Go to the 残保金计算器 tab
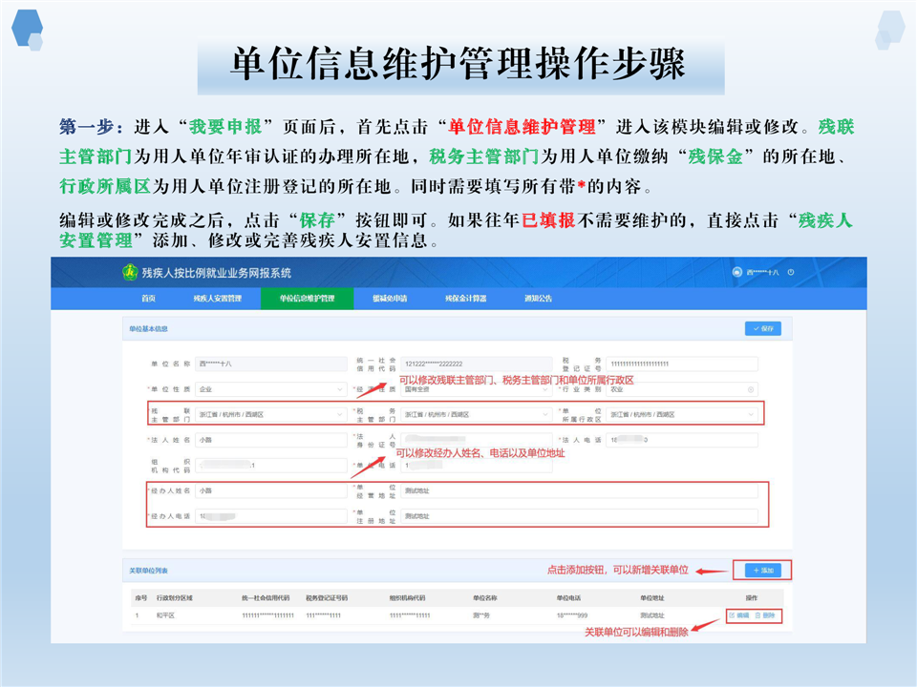This screenshot has height=687, width=917. 464,299
